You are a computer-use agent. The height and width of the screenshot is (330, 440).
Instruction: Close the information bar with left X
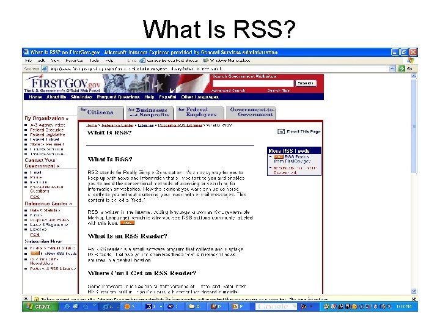click(x=26, y=299)
